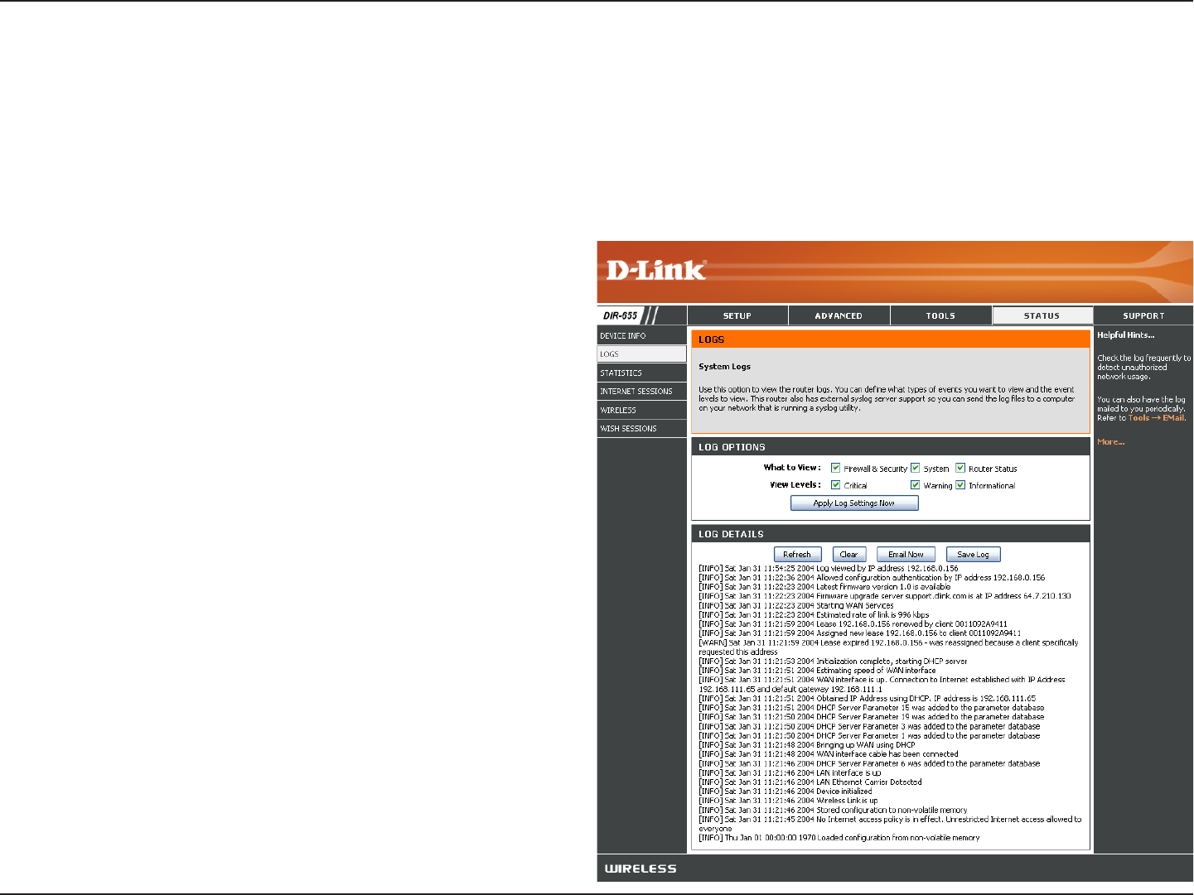The height and width of the screenshot is (895, 1194).
Task: Click the LOG DETAILS section header
Action: point(891,534)
